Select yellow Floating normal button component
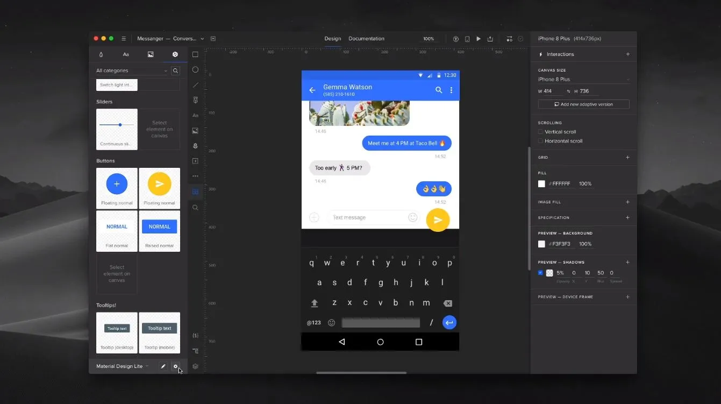This screenshot has height=404, width=721. tap(159, 188)
